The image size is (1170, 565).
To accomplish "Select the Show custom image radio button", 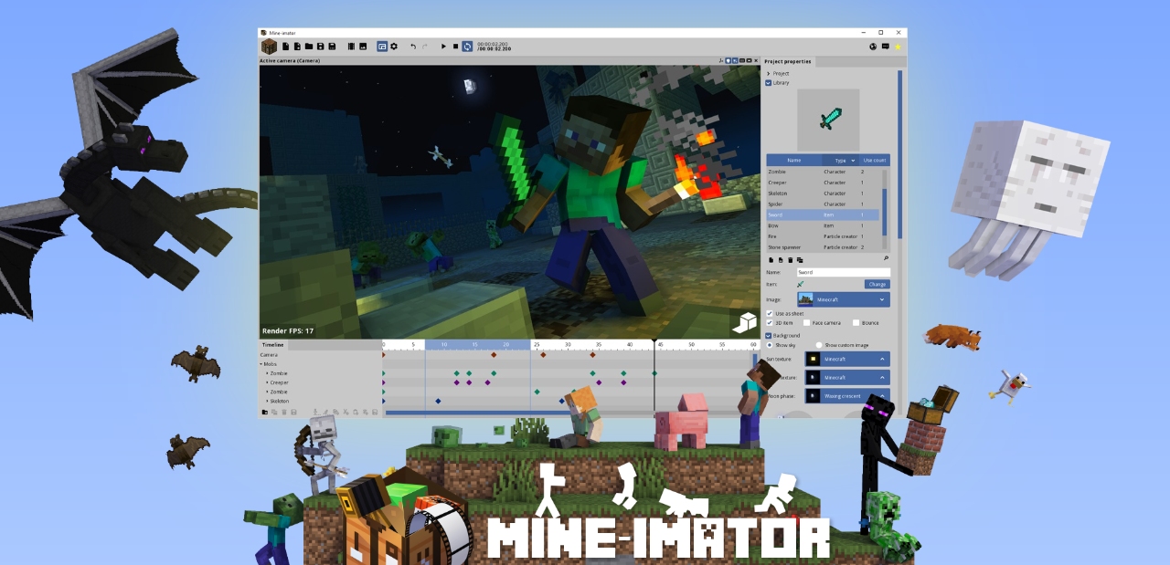I will [x=818, y=345].
